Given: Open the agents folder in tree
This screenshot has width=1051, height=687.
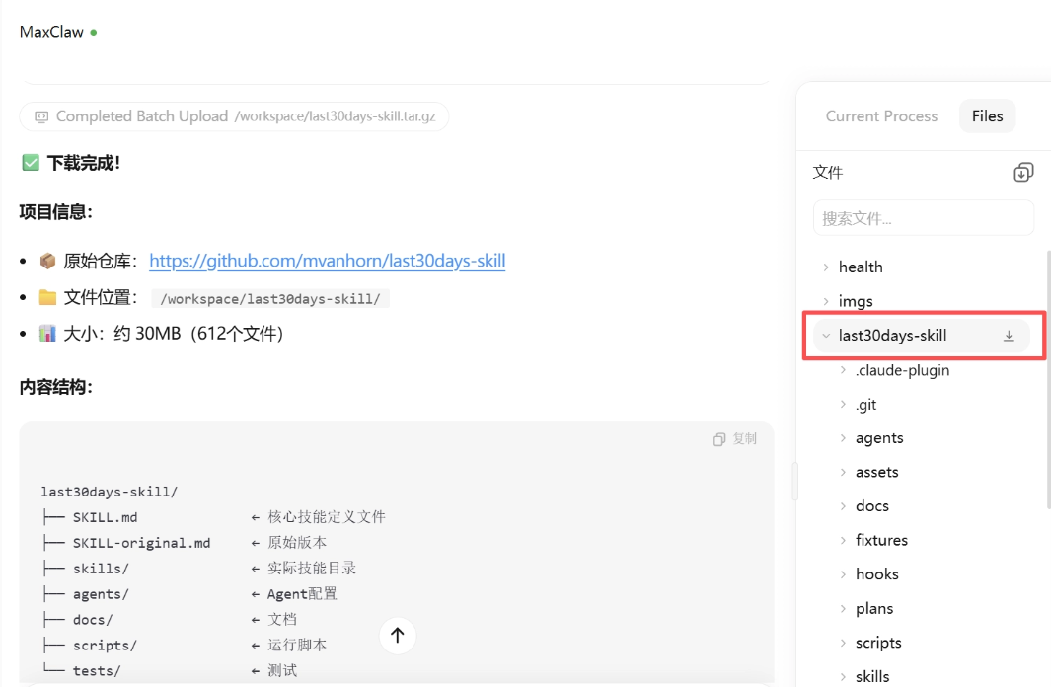Looking at the screenshot, I should coord(878,438).
